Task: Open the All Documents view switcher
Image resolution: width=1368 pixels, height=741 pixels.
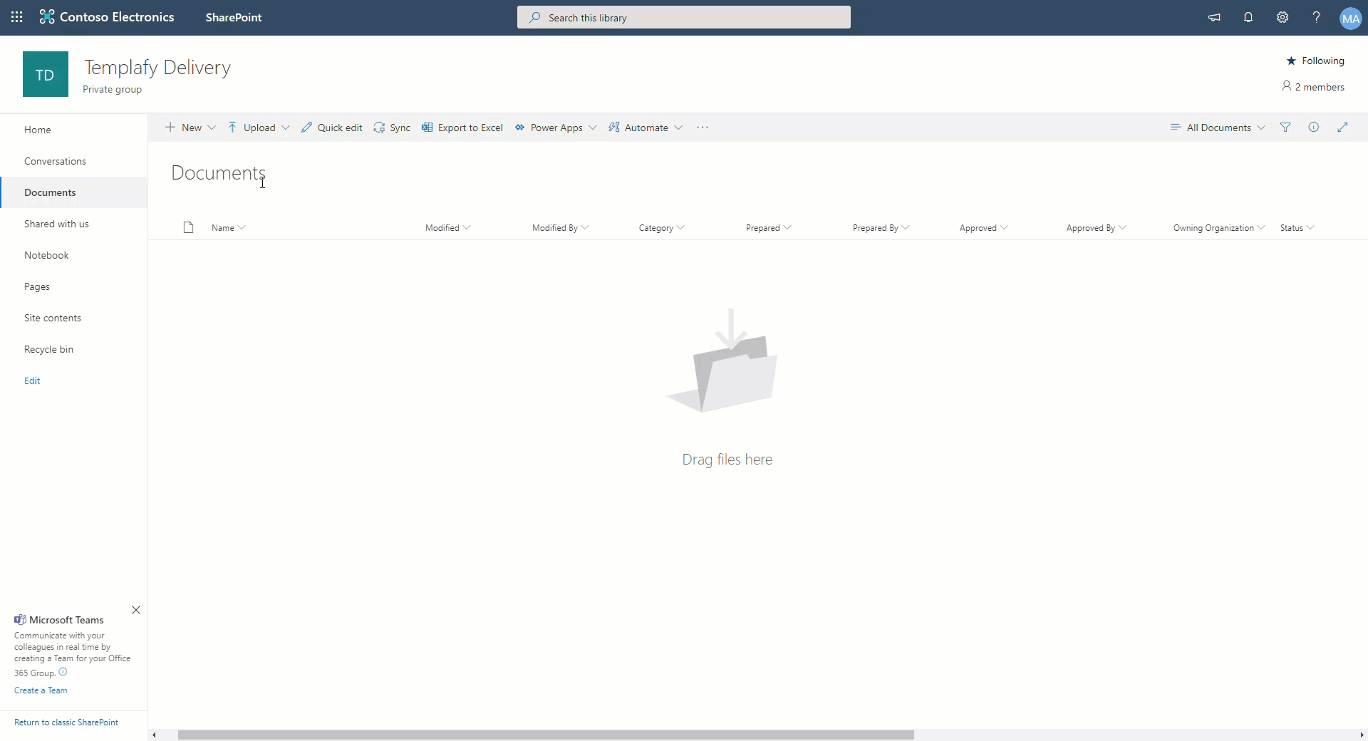Action: (1218, 128)
